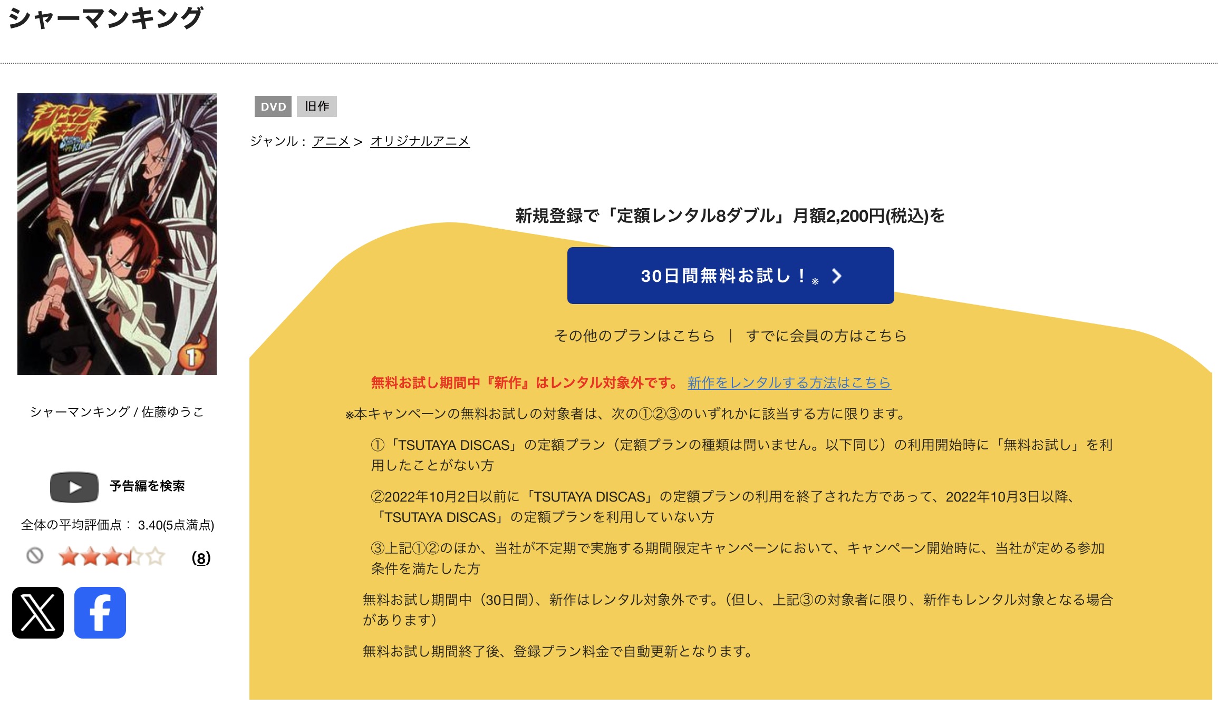Share on X (Twitter) icon
The image size is (1218, 706).
coord(38,613)
